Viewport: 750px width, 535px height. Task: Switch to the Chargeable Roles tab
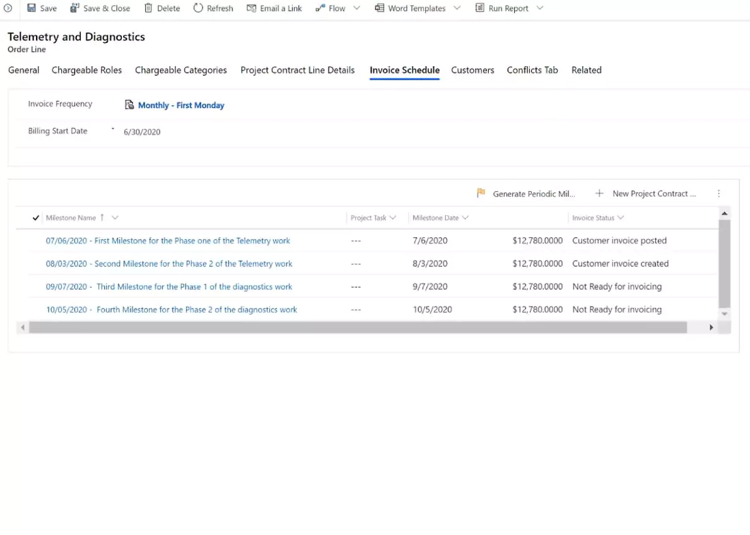[87, 70]
